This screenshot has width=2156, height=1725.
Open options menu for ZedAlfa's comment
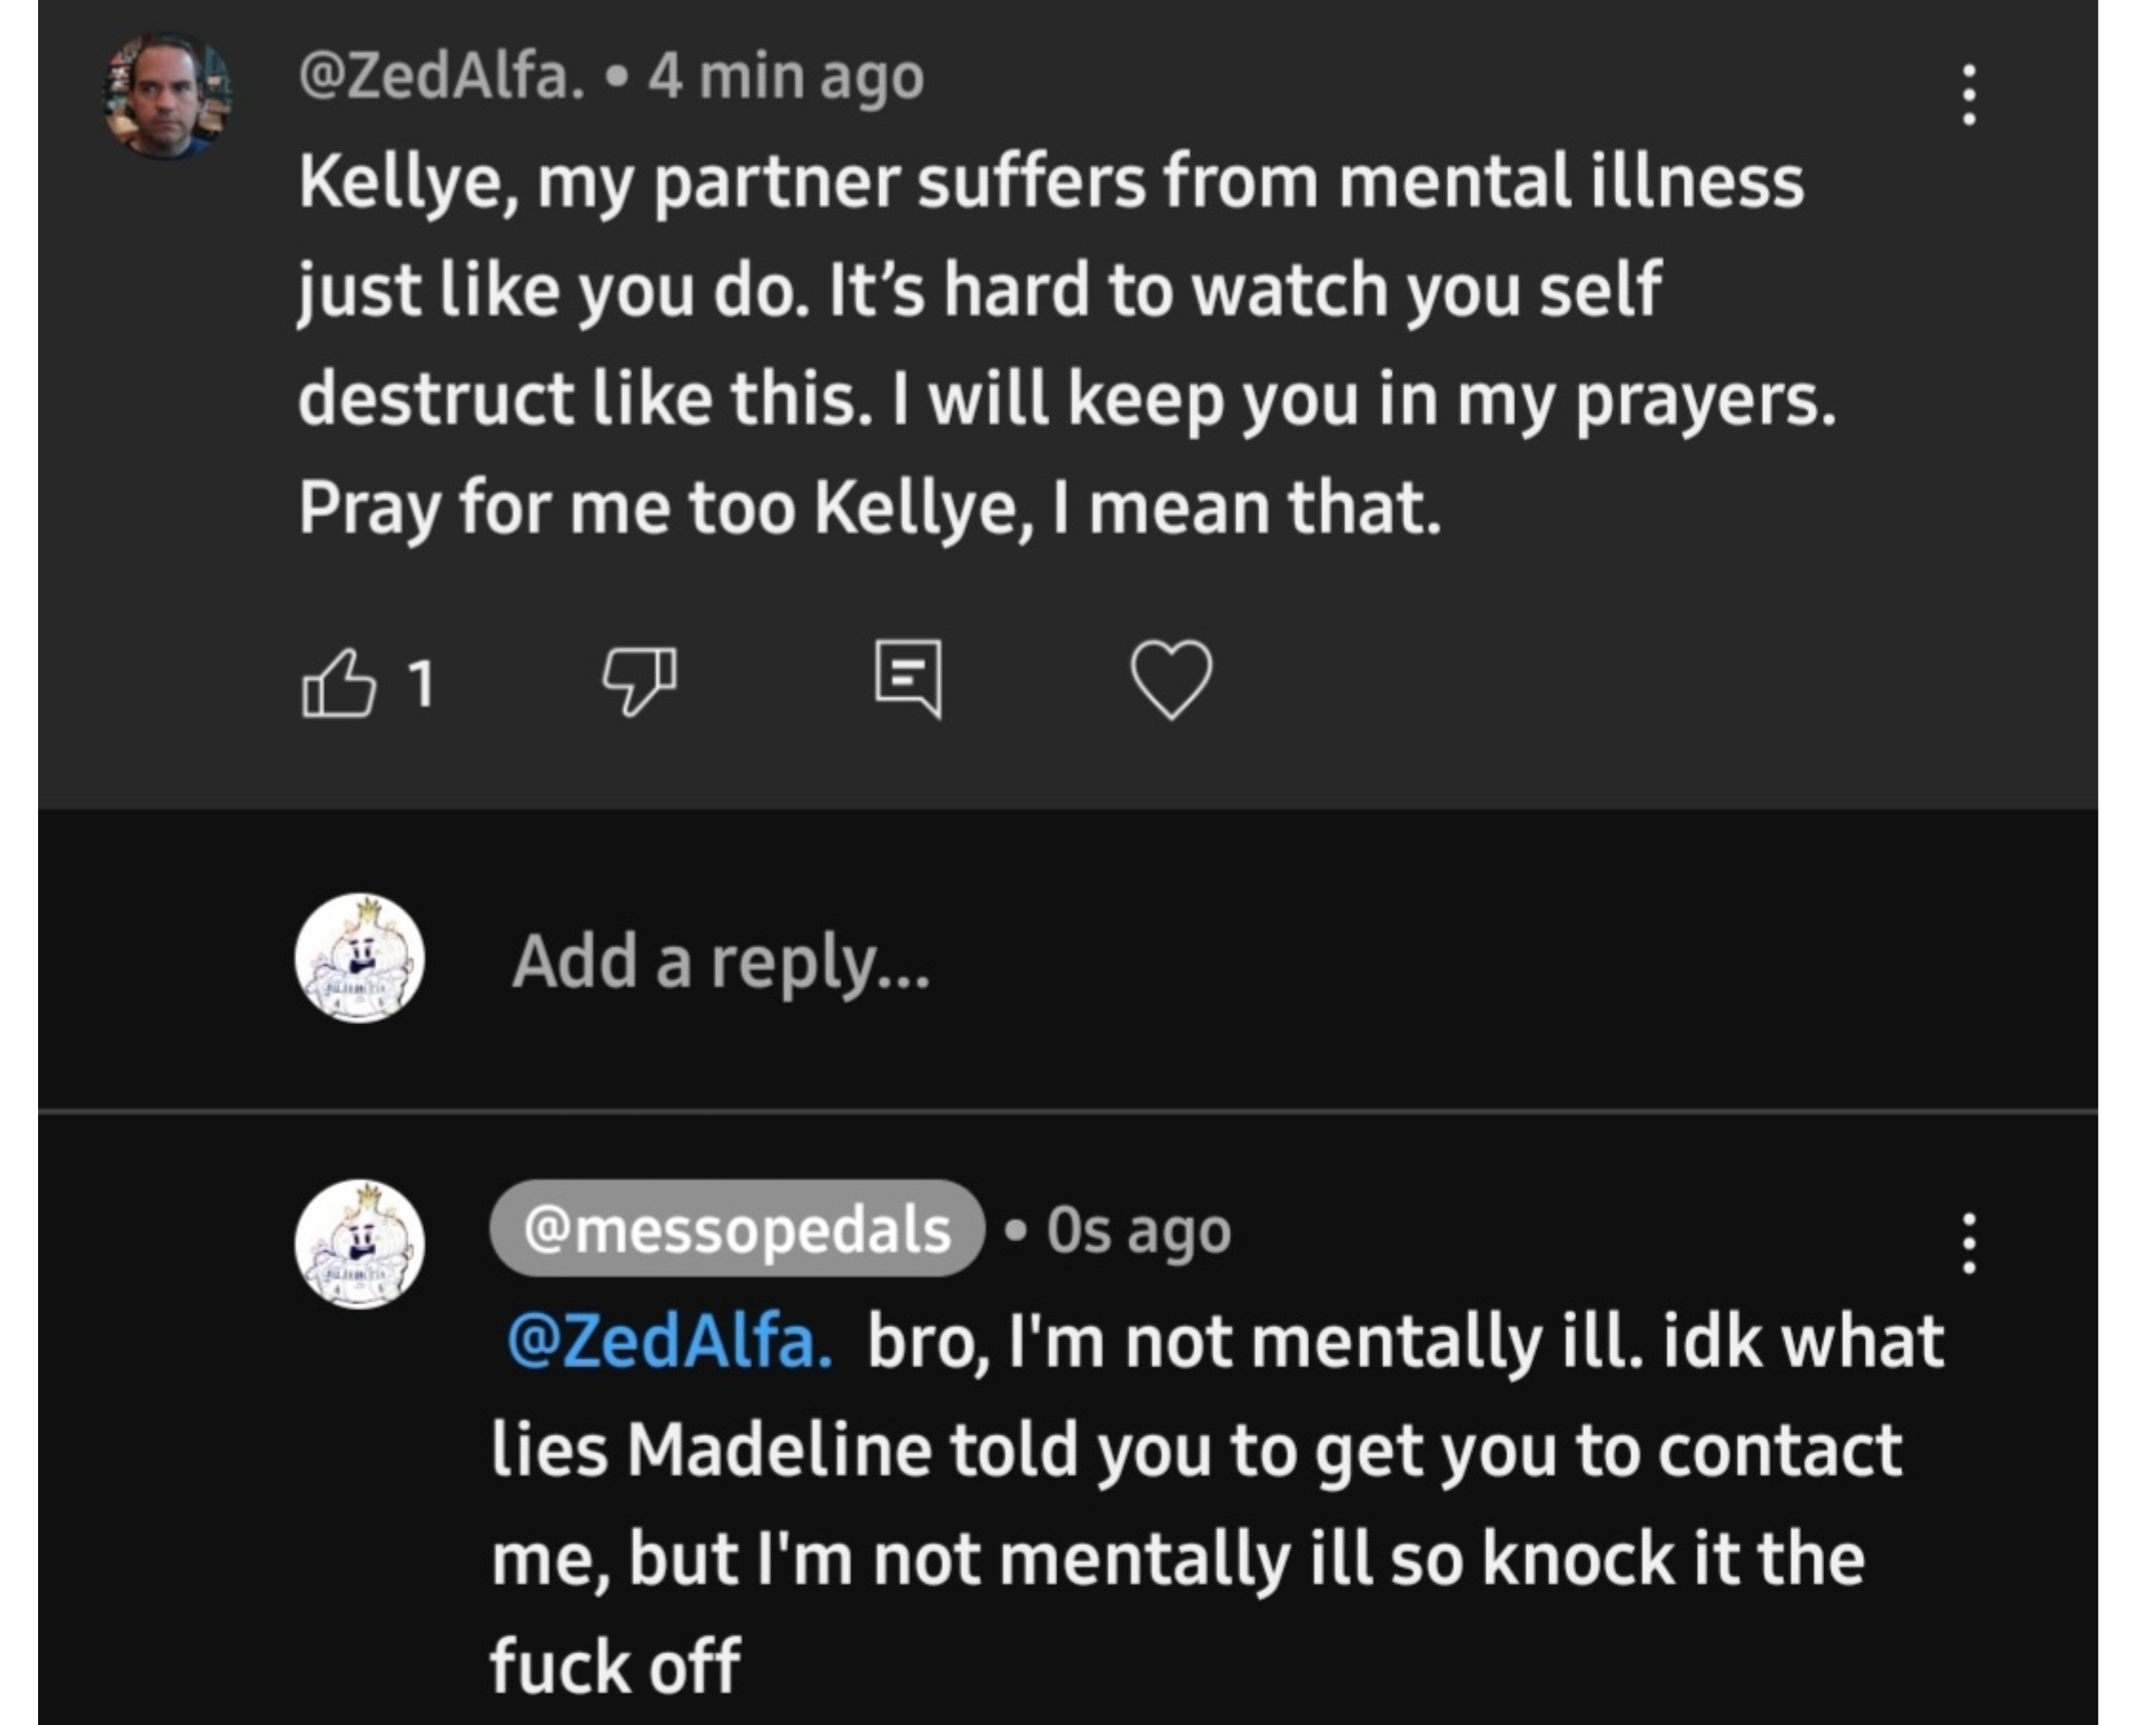1969,96
